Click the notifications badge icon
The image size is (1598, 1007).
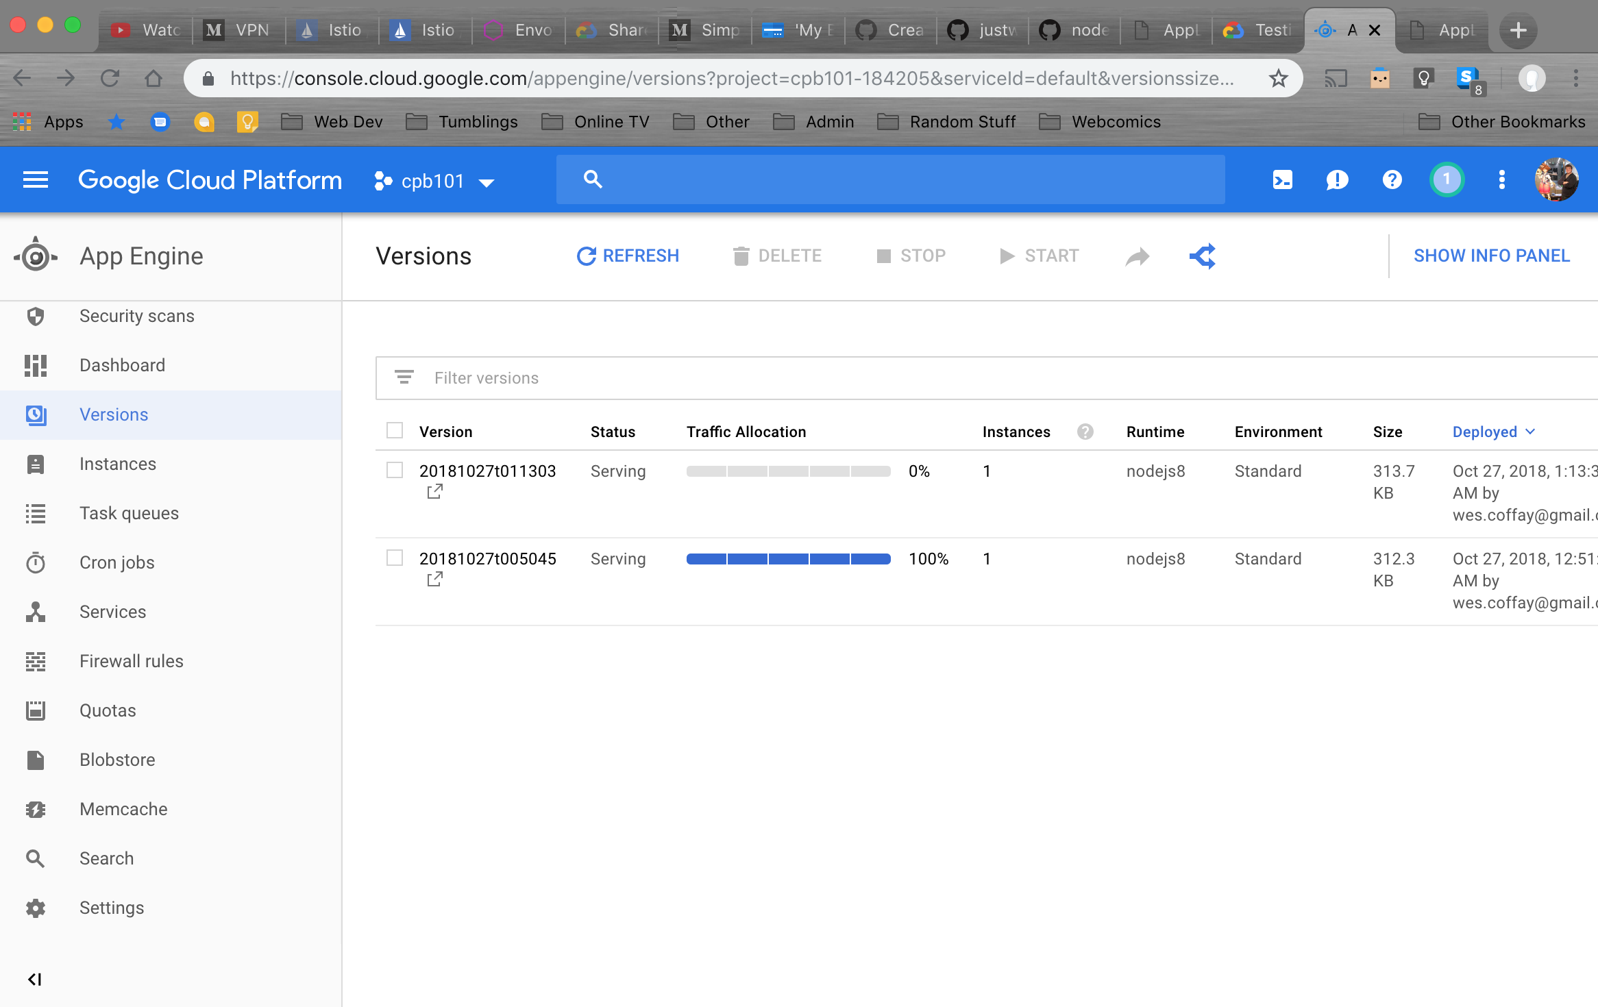coord(1447,180)
